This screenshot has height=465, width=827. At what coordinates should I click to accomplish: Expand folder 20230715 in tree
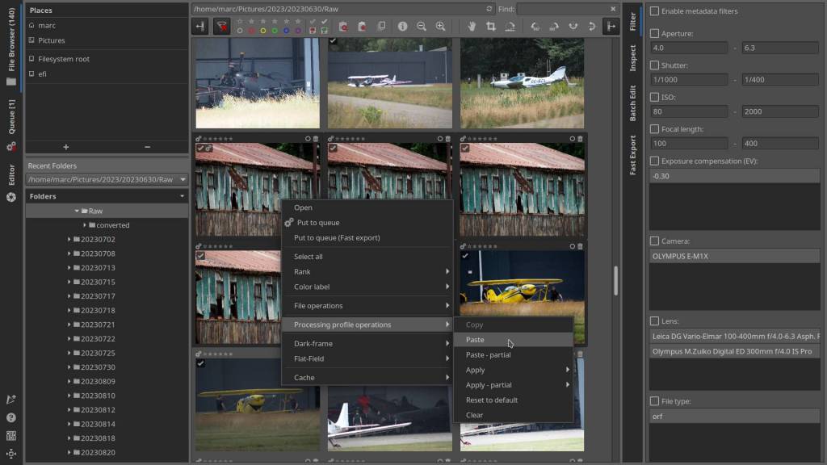(69, 282)
